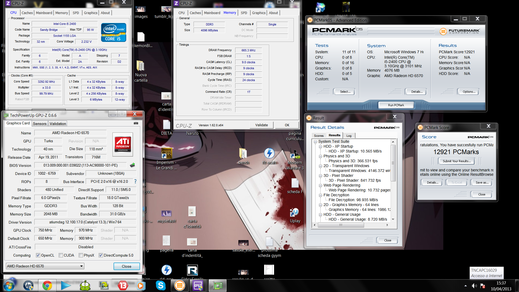Image resolution: width=519 pixels, height=292 pixels.
Task: Toggle the DirectCompute 5.0 checkbox
Action: tap(101, 255)
